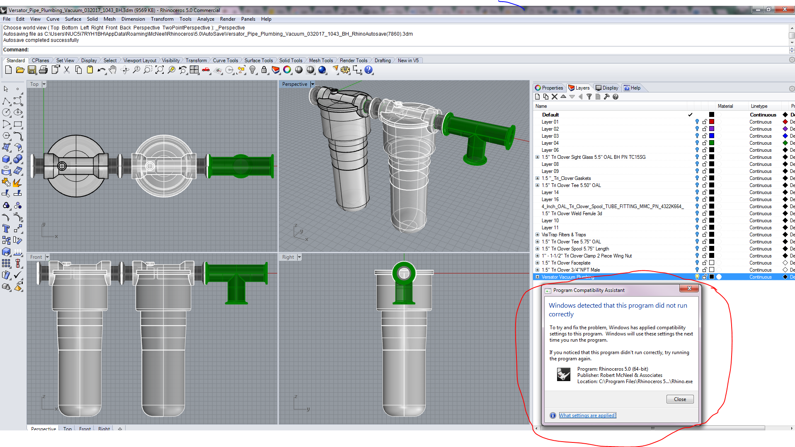The width and height of the screenshot is (795, 447).
Task: Click the purple color swatch of Layer 02
Action: pos(712,129)
